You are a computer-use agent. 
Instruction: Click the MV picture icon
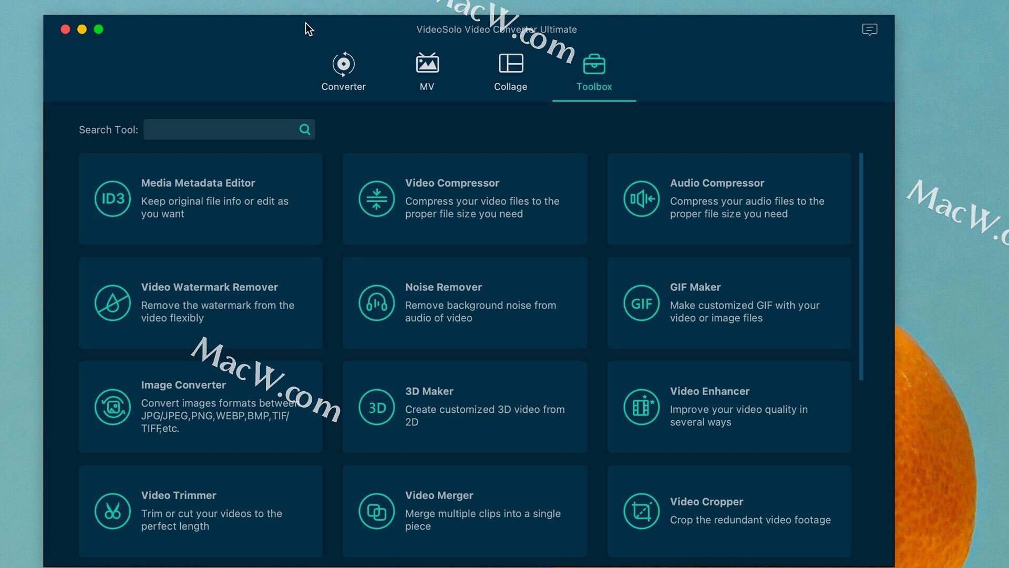click(427, 63)
